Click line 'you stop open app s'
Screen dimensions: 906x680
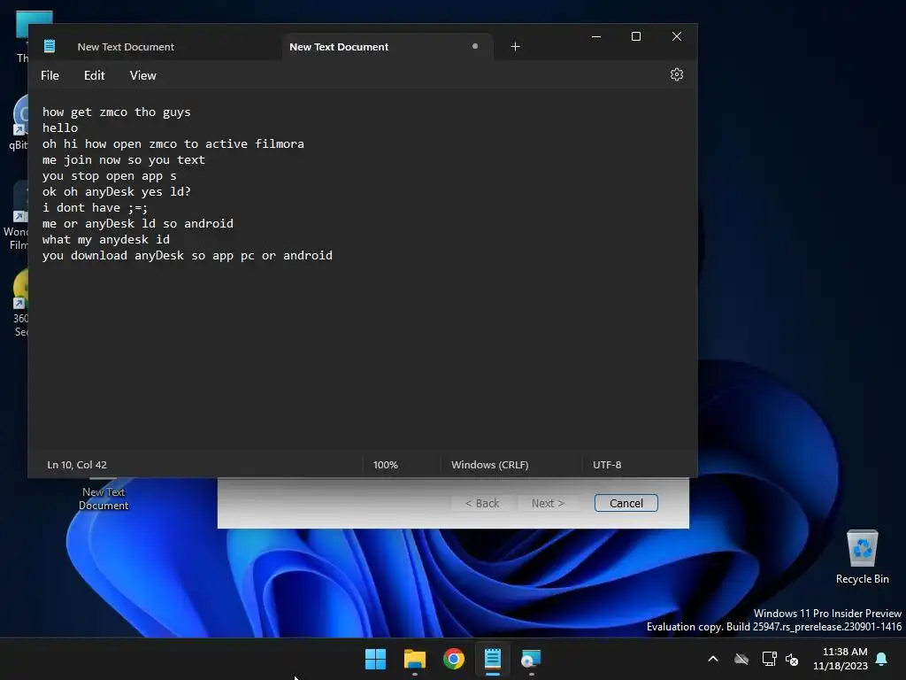click(x=109, y=176)
